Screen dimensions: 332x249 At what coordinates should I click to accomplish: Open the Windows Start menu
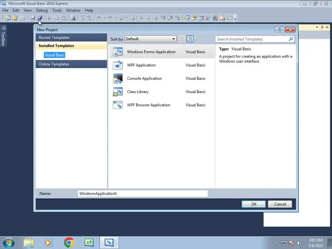click(x=9, y=243)
